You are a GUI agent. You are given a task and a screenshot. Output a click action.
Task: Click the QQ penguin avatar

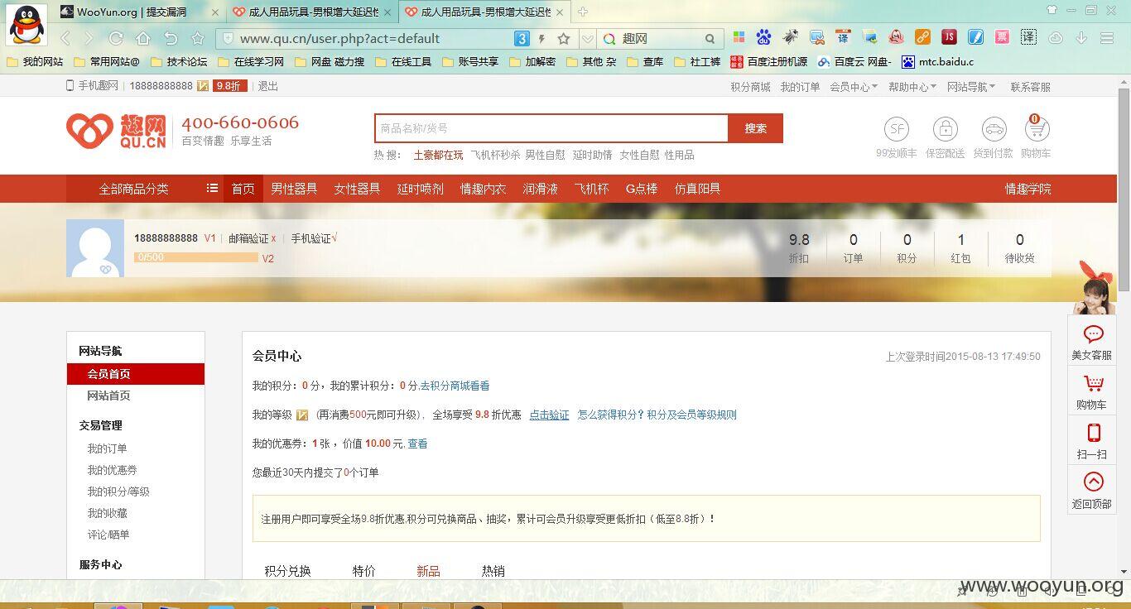pos(27,24)
